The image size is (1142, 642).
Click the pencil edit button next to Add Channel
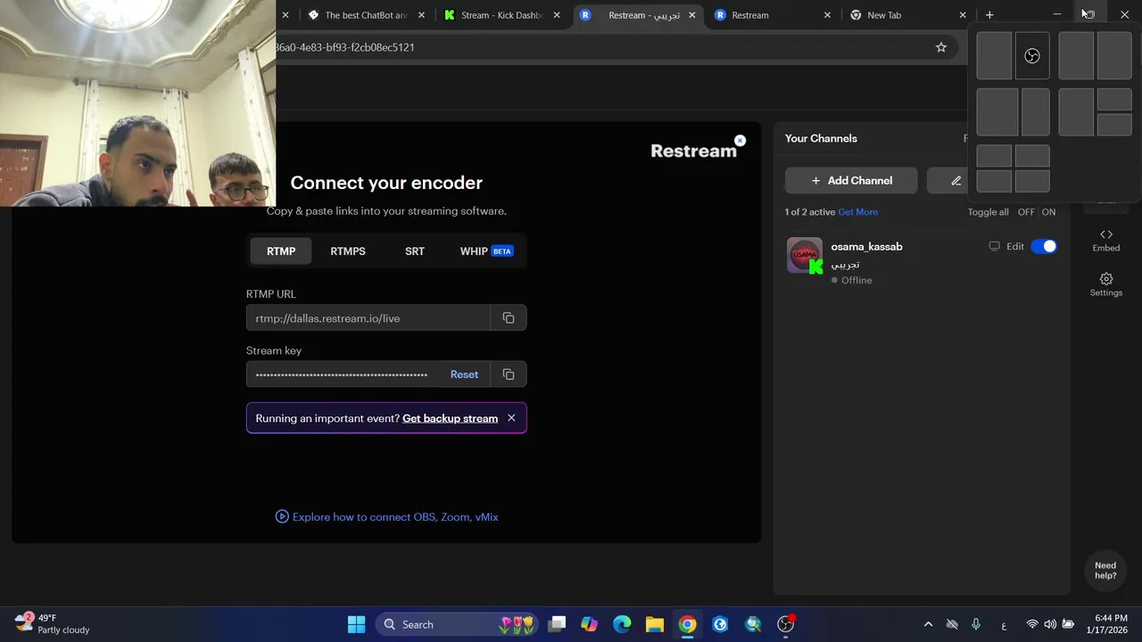click(x=956, y=180)
